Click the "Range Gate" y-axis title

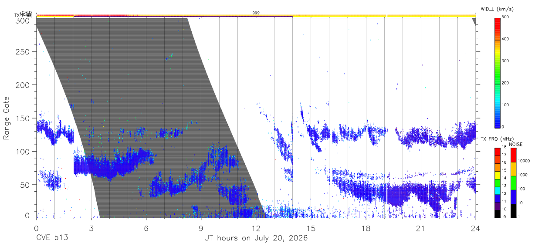[7, 118]
